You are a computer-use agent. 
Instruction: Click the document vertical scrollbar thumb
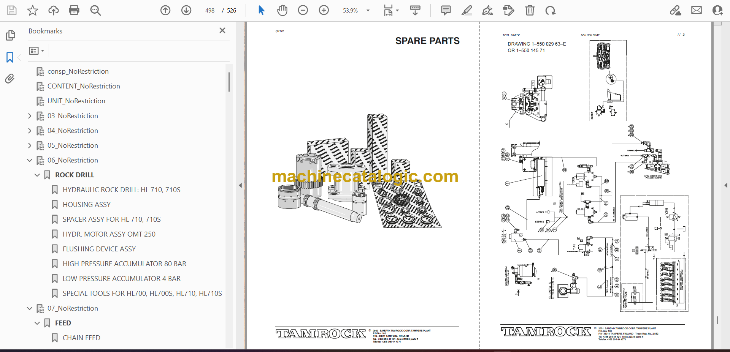[x=717, y=320]
